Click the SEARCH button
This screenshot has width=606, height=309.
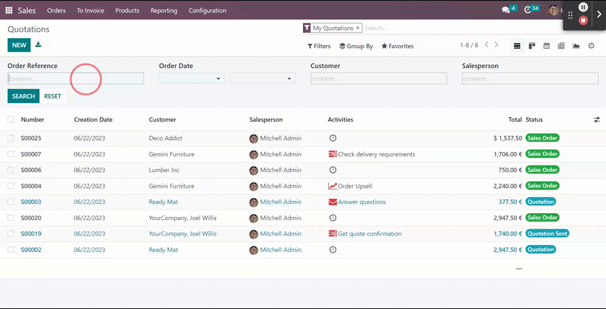coord(23,96)
